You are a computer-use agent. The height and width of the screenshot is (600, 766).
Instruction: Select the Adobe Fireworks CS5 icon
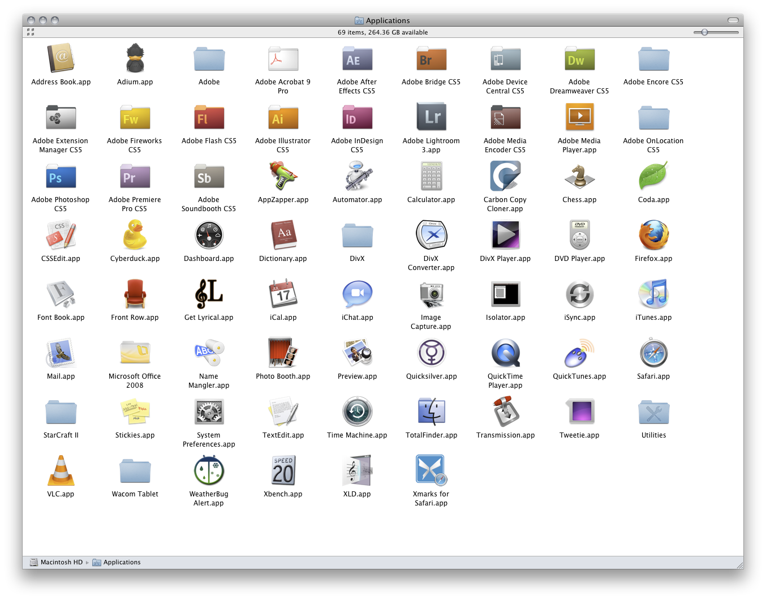[x=135, y=118]
